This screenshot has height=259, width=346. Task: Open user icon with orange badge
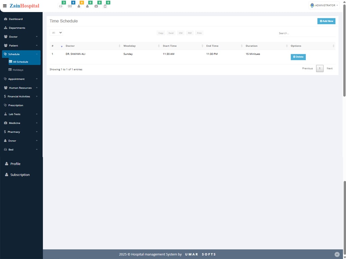coord(79,6)
